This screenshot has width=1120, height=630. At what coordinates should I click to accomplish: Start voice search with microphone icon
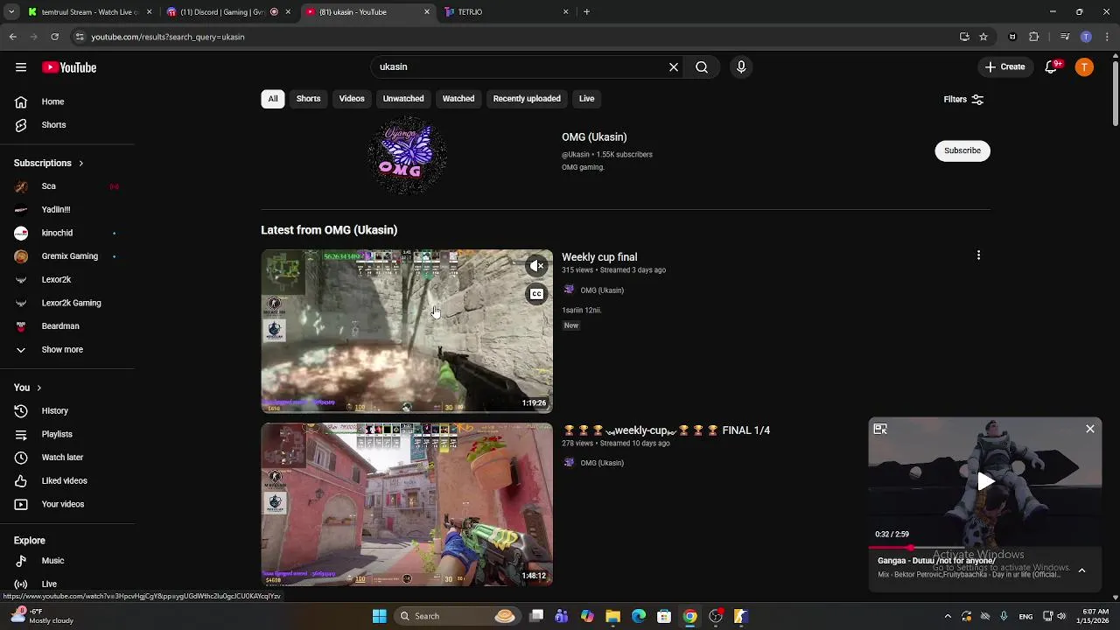coord(741,66)
